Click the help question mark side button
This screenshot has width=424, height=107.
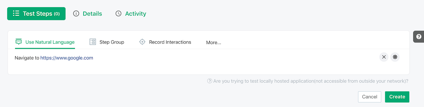419,37
